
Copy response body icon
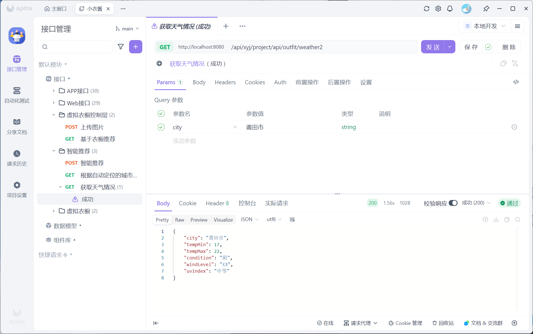507,220
